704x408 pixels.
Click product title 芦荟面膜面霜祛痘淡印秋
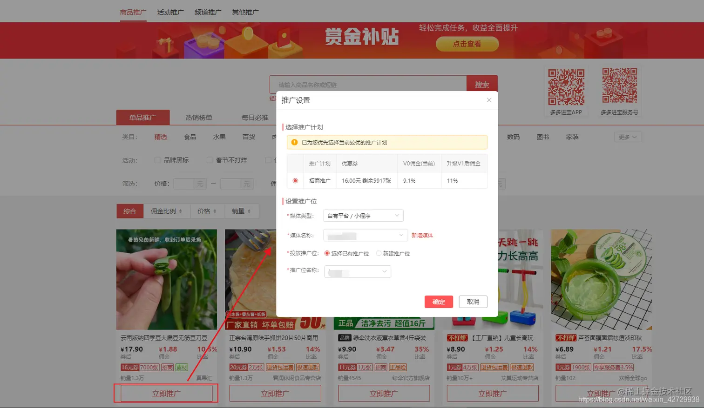coord(610,338)
